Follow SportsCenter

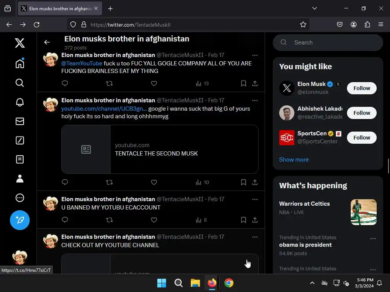(362, 138)
